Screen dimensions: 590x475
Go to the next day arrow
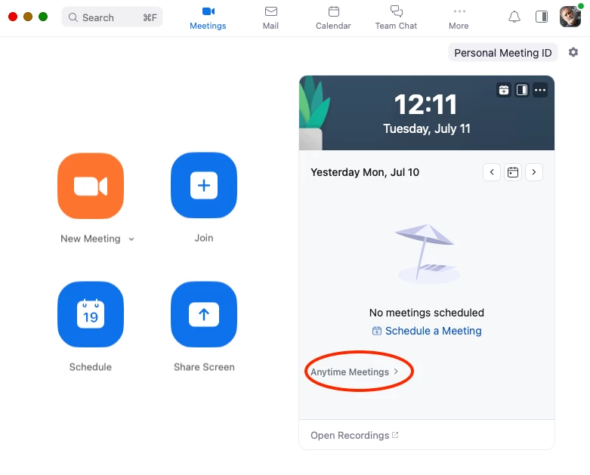534,172
